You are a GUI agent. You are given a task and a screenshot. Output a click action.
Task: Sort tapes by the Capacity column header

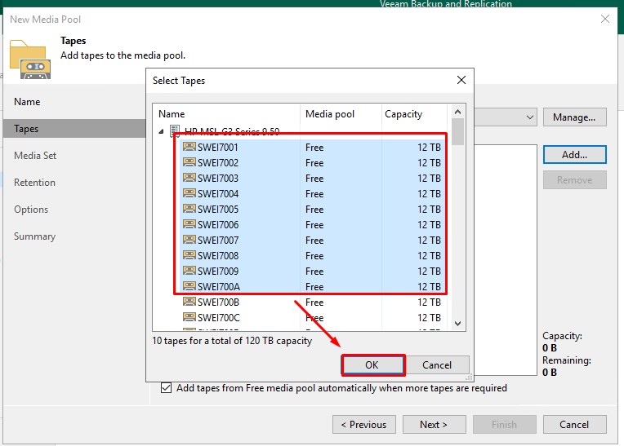(403, 114)
